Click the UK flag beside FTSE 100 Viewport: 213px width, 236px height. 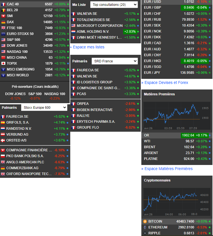click(x=3, y=28)
